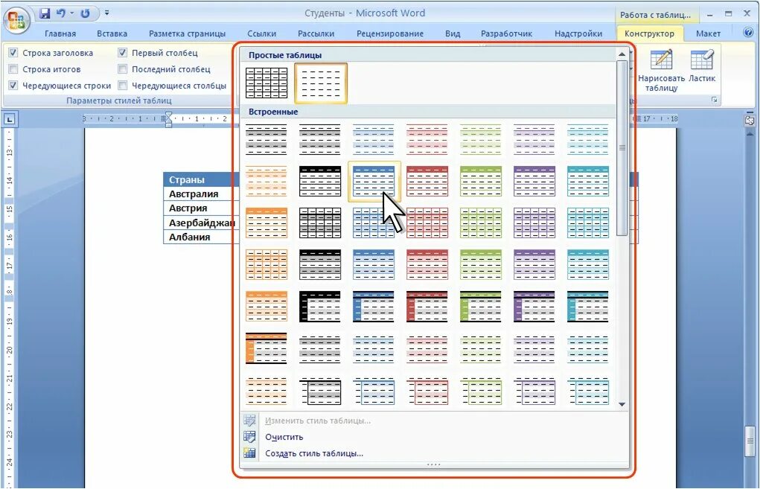Apply green first-column accent table style
The width and height of the screenshot is (760, 489).
click(x=481, y=307)
